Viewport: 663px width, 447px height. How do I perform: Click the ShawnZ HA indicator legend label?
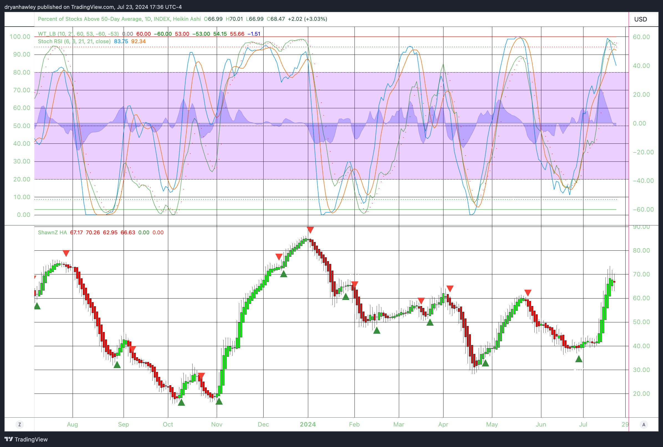pyautogui.click(x=52, y=233)
